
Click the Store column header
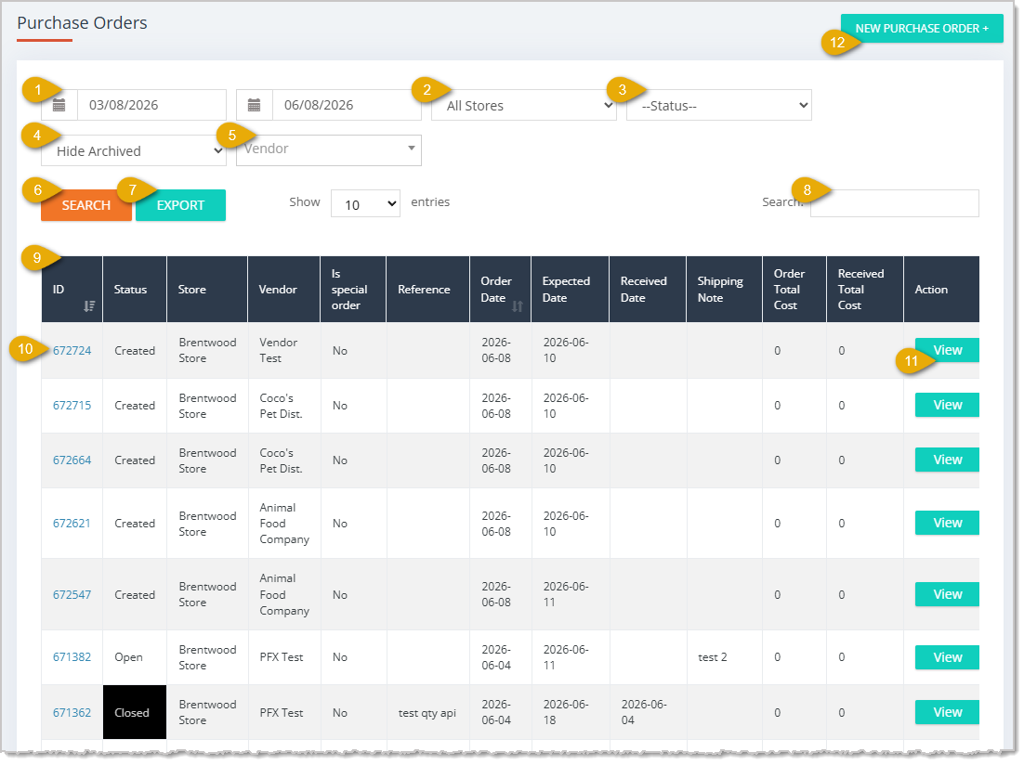click(207, 289)
